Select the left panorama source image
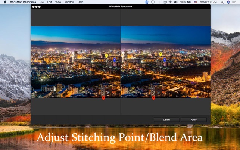This screenshot has height=150, width=240. point(76,62)
